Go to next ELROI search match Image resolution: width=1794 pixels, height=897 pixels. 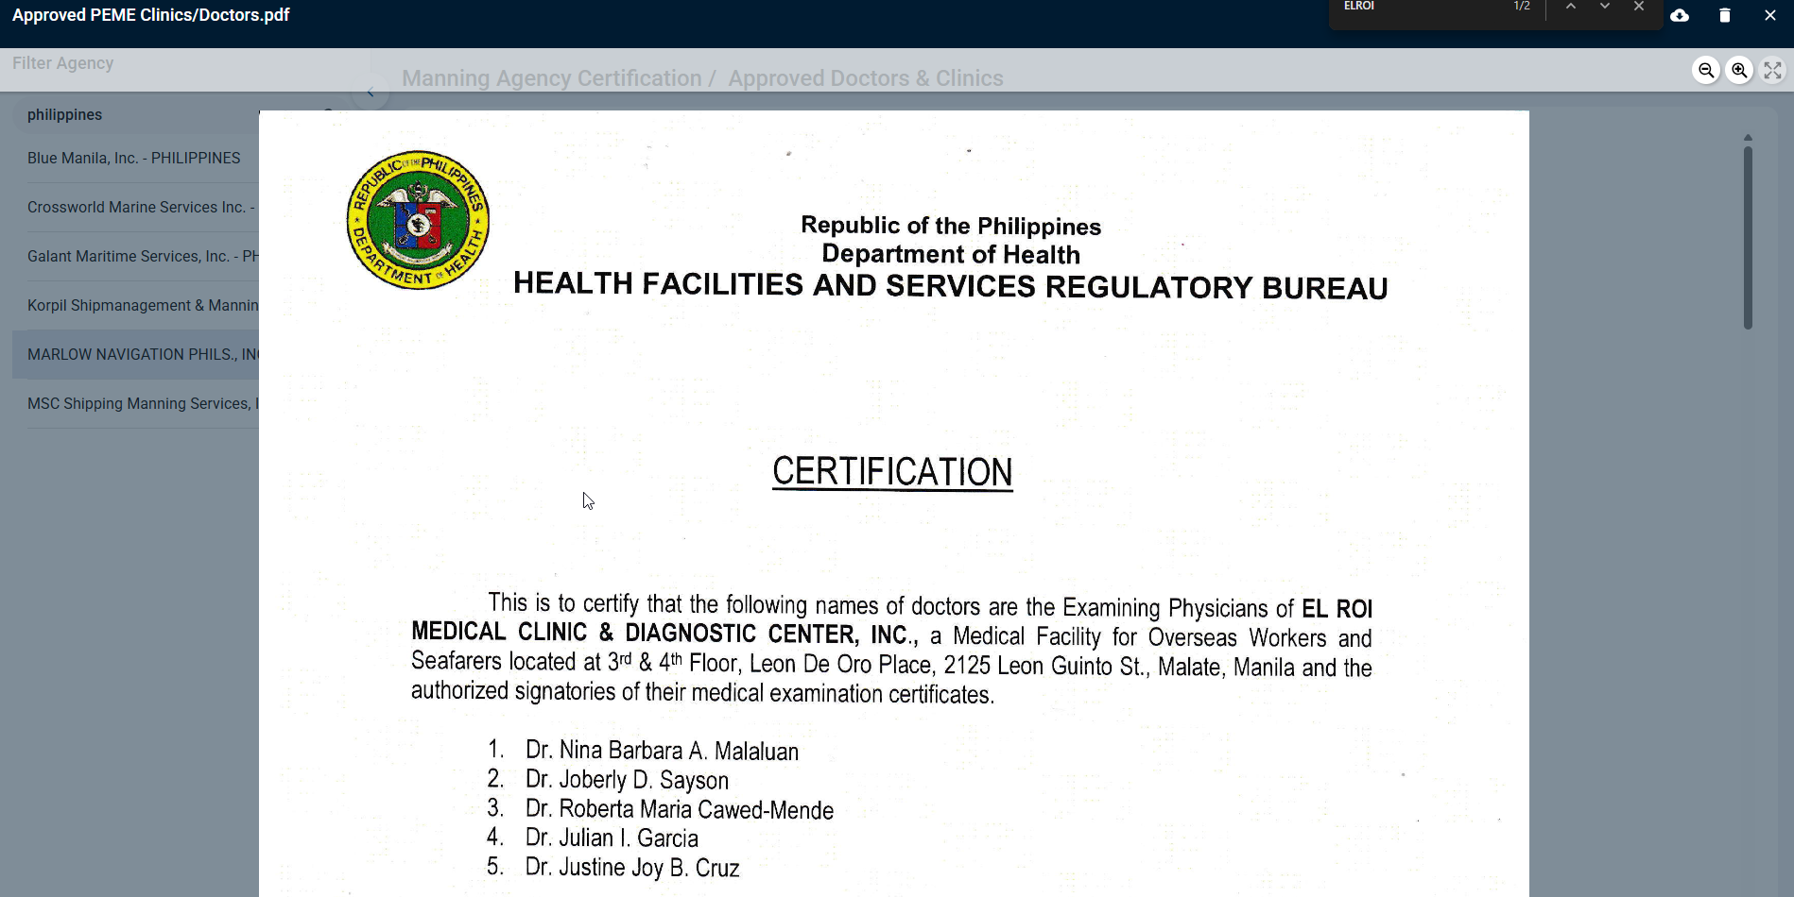(1605, 6)
